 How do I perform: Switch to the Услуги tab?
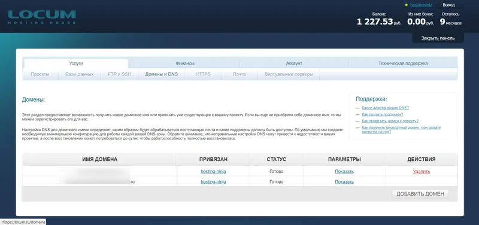click(76, 63)
